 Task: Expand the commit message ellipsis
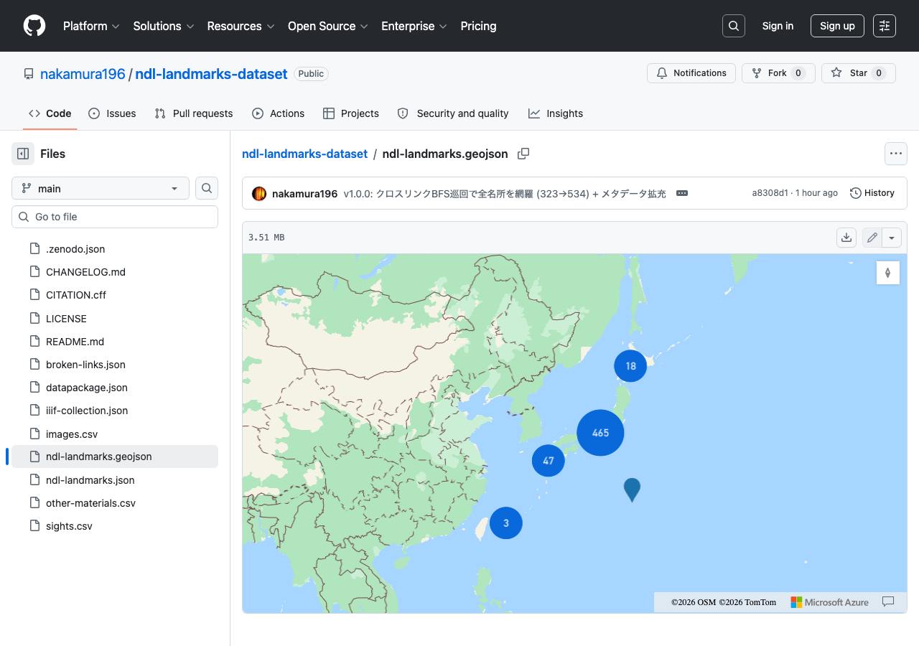point(682,193)
